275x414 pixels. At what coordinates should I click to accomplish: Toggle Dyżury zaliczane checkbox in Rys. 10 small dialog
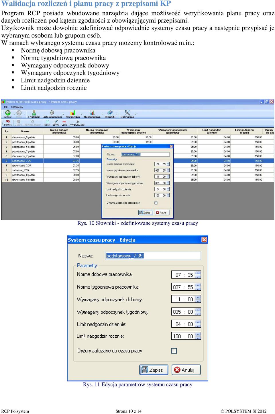tap(156, 203)
